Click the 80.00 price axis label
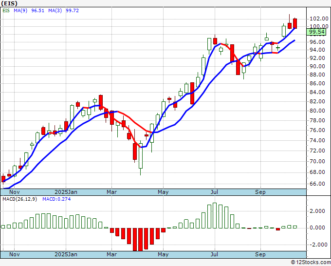 pyautogui.click(x=317, y=111)
